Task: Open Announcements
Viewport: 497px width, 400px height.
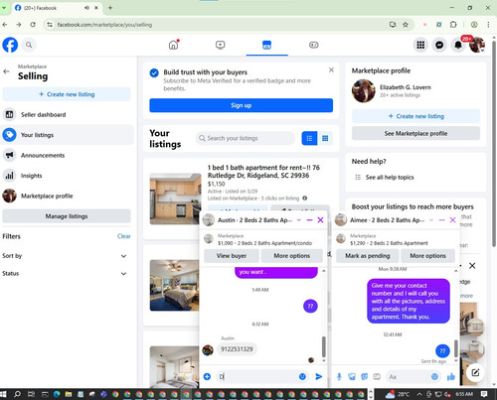Action: click(x=67, y=155)
